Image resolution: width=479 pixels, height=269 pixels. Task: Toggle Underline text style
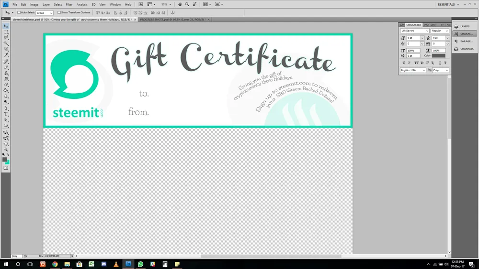pos(440,63)
